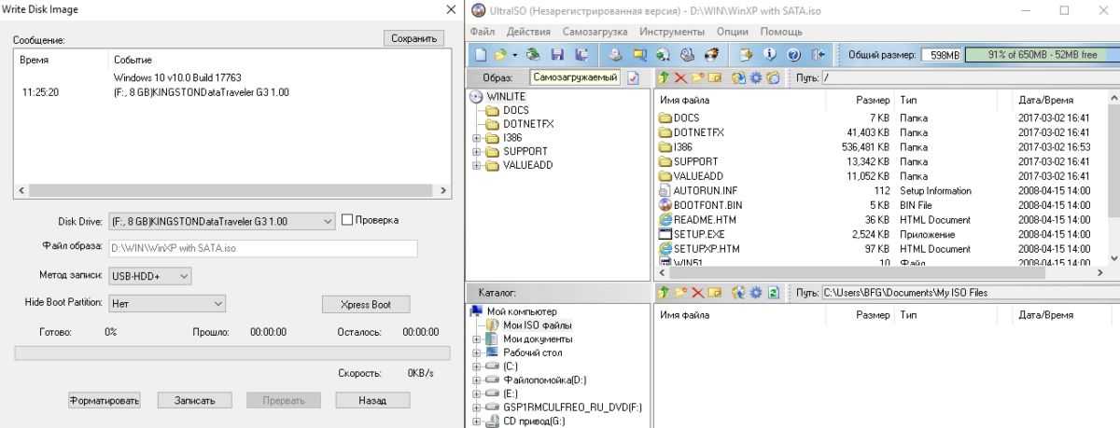Click the Форматировать button
The height and width of the screenshot is (428, 1120).
point(105,401)
